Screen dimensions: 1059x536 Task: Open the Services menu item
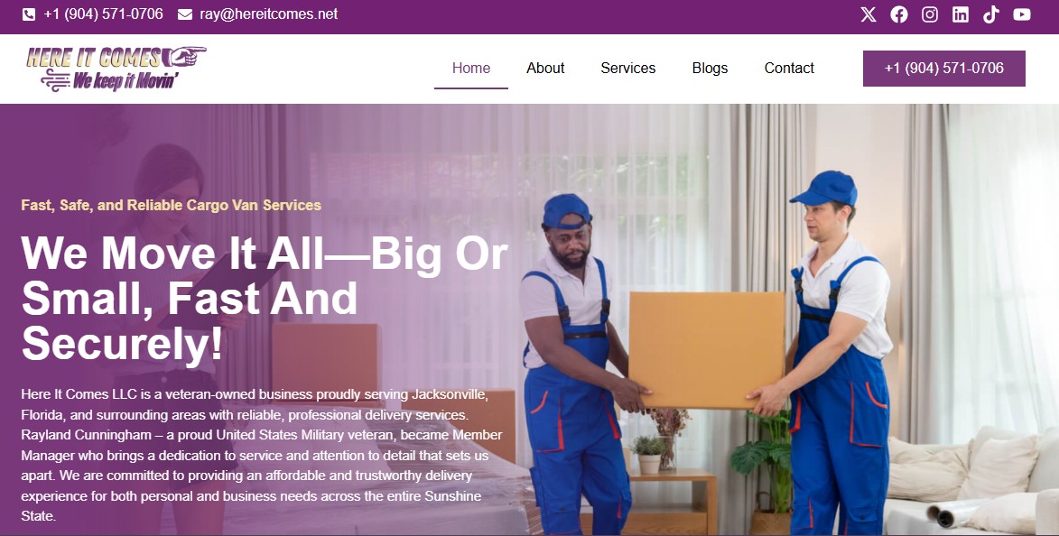tap(628, 69)
